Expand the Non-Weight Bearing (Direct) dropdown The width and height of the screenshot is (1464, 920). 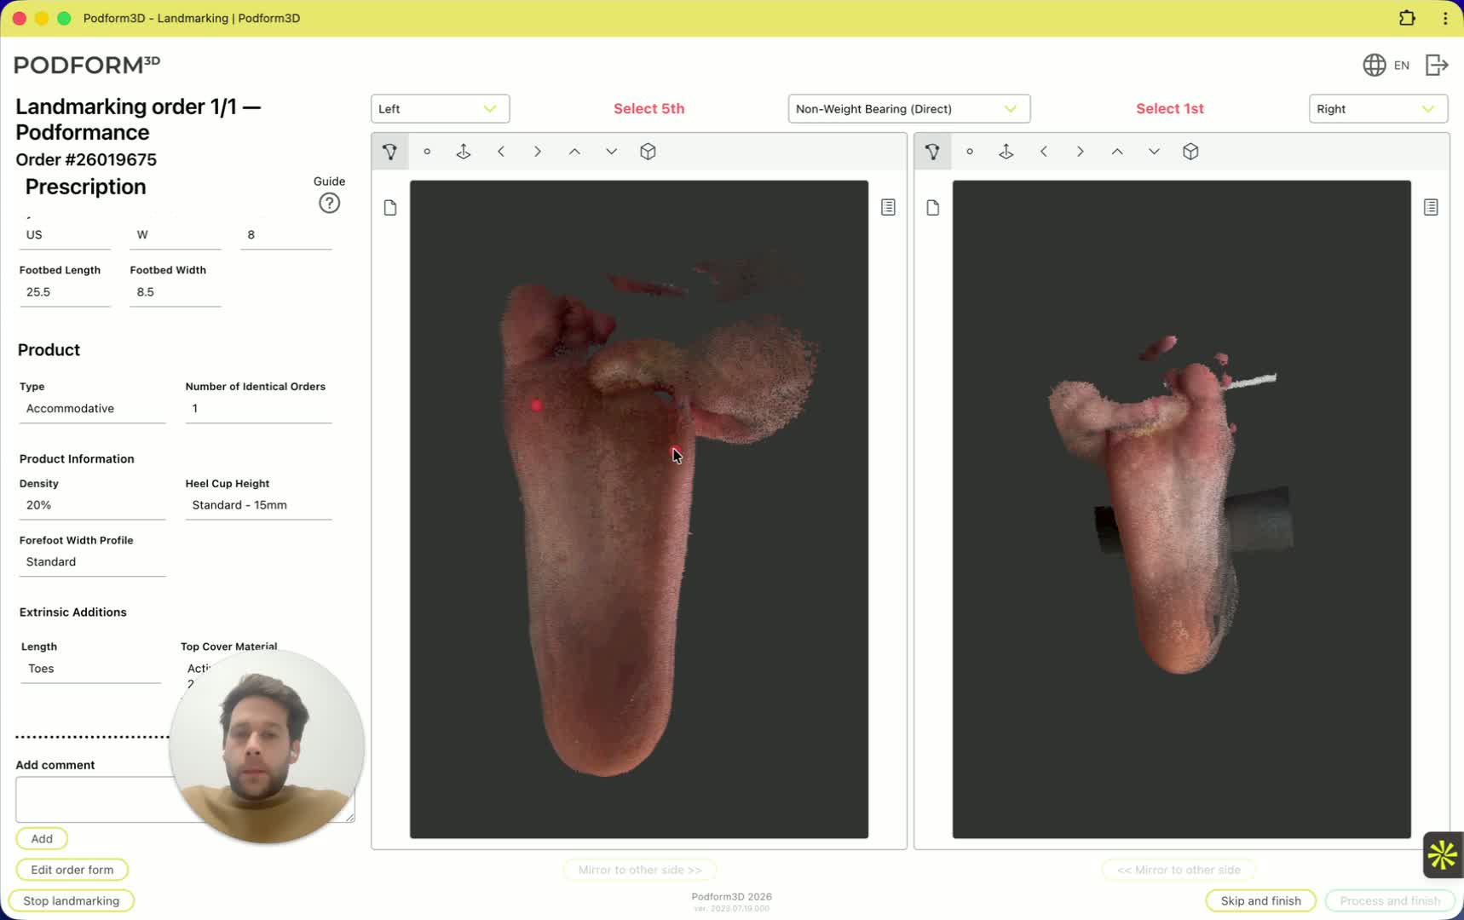coord(908,109)
